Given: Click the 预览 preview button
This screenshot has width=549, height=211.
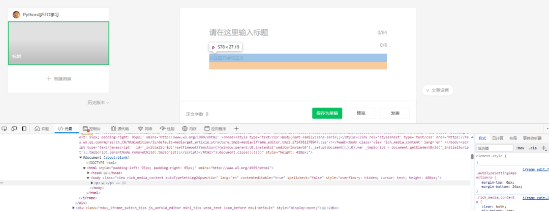Looking at the screenshot, I should [x=361, y=113].
